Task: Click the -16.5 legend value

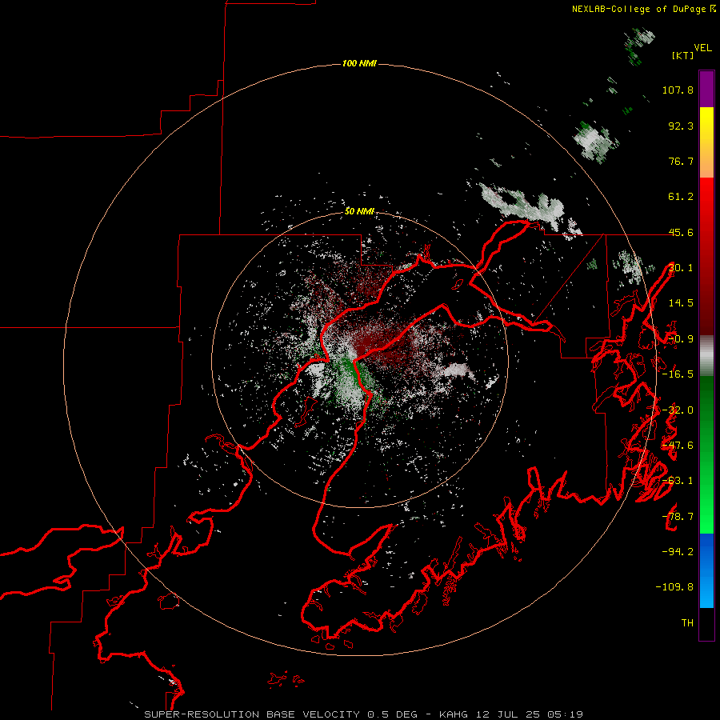Action: (678, 374)
